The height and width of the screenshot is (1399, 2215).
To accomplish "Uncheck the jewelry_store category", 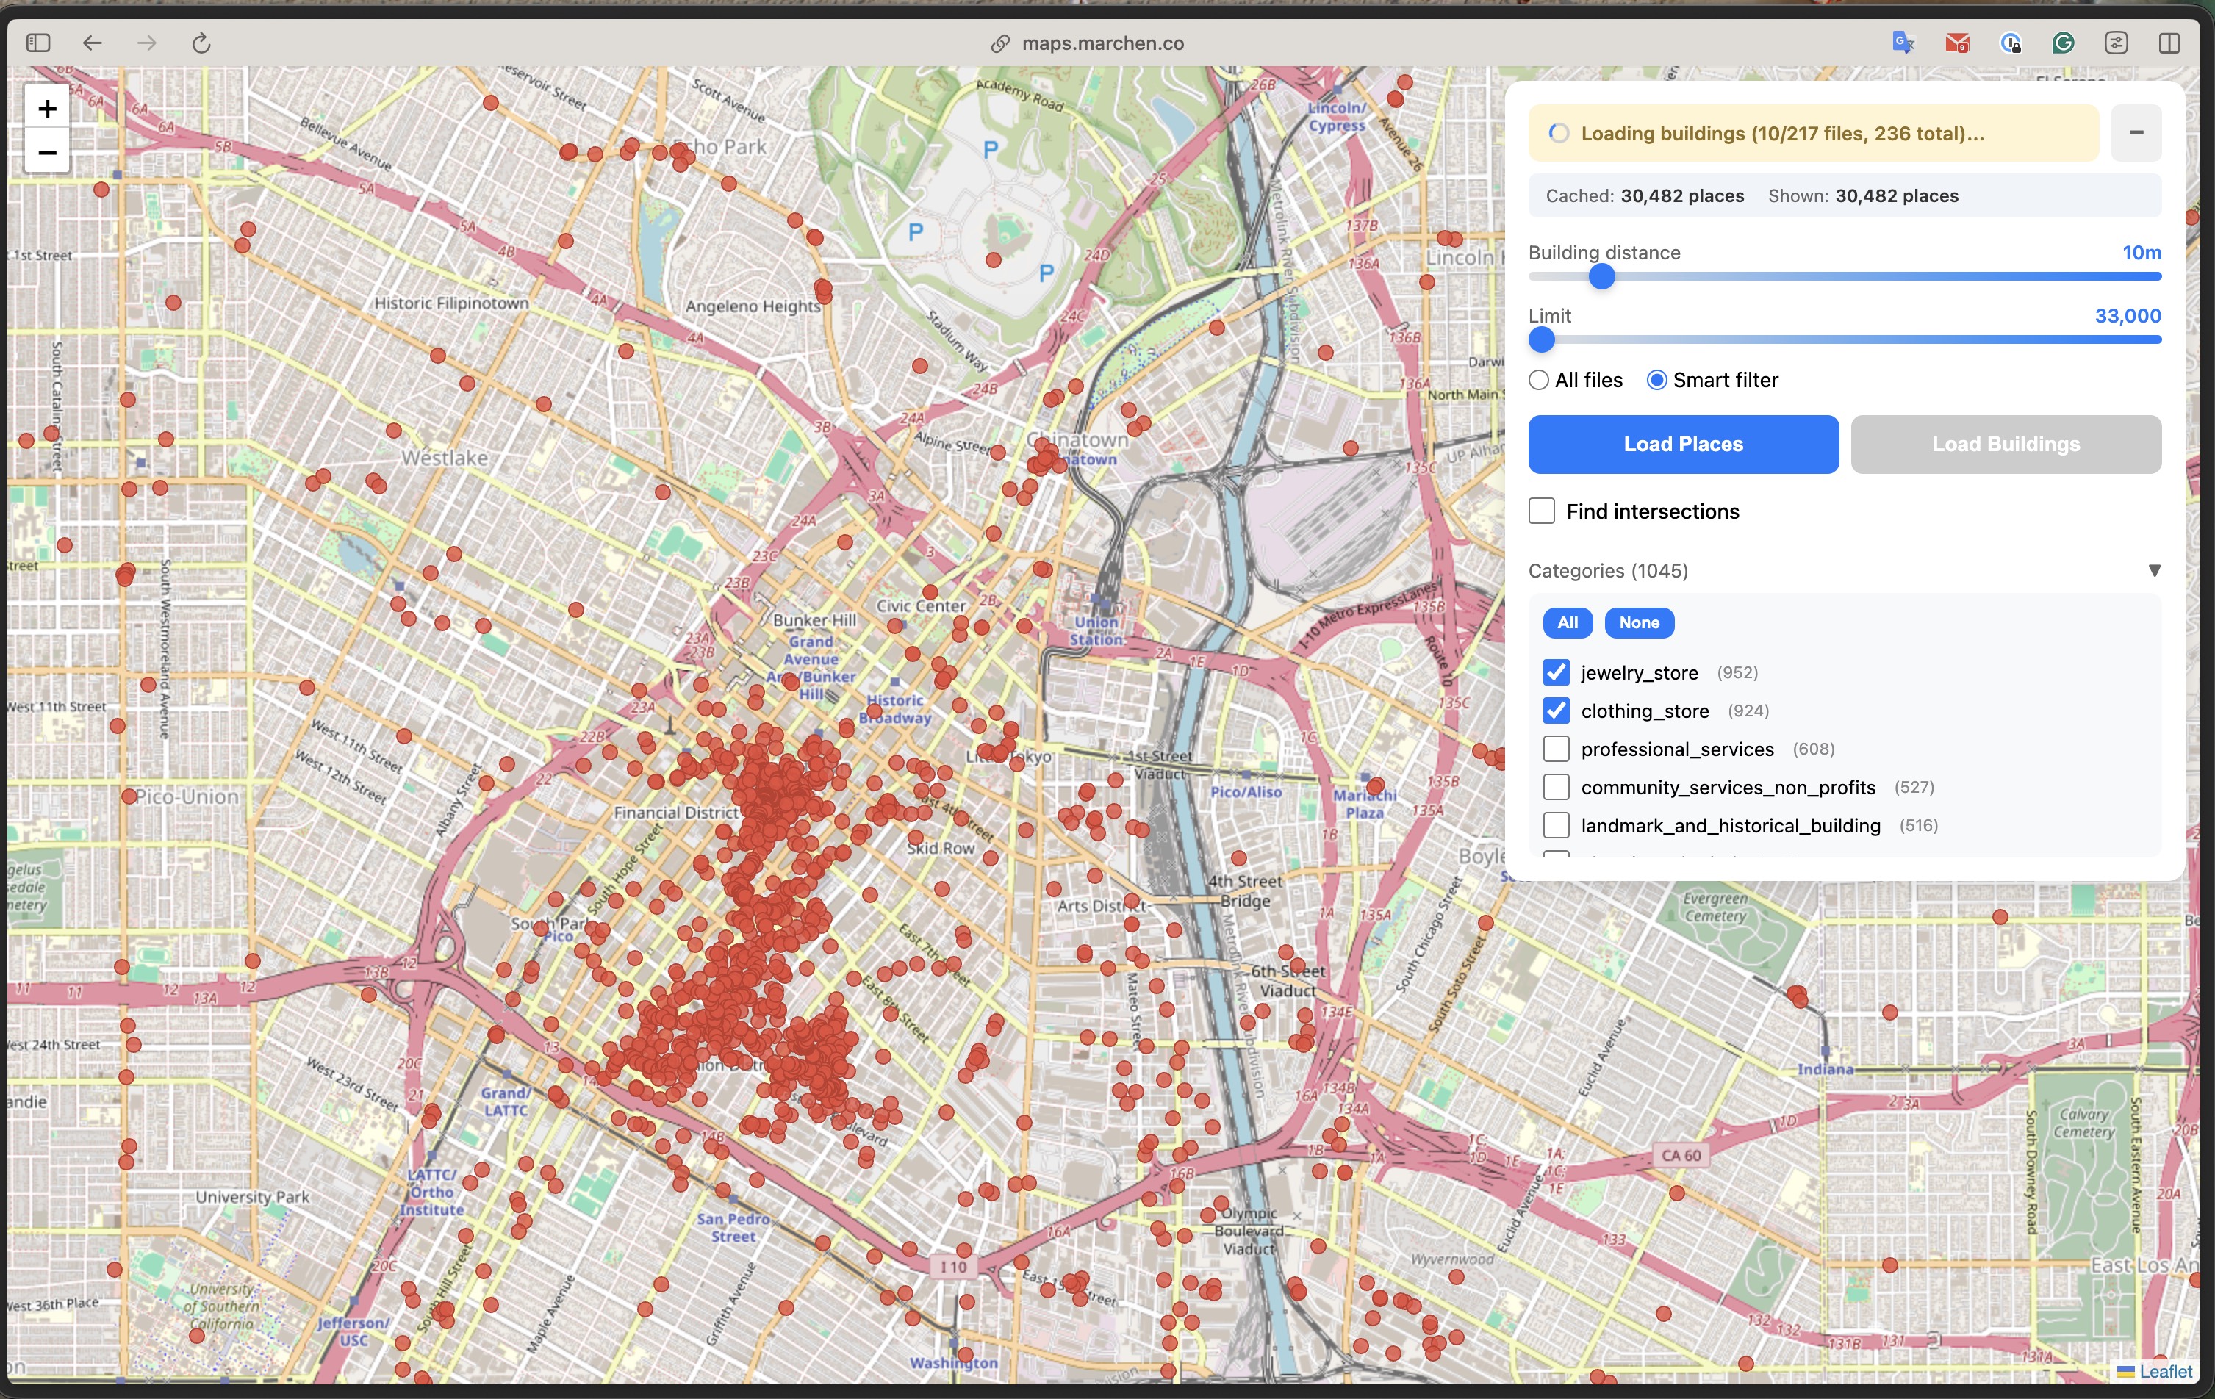I will (1556, 672).
